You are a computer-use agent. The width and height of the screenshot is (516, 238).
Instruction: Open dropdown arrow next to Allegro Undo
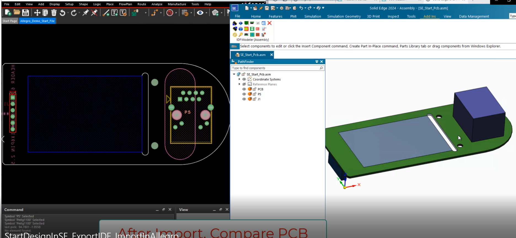[x=68, y=13]
